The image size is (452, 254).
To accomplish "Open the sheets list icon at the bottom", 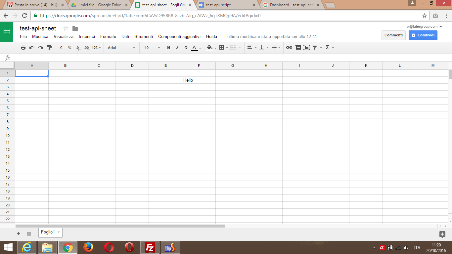I will click(x=29, y=233).
